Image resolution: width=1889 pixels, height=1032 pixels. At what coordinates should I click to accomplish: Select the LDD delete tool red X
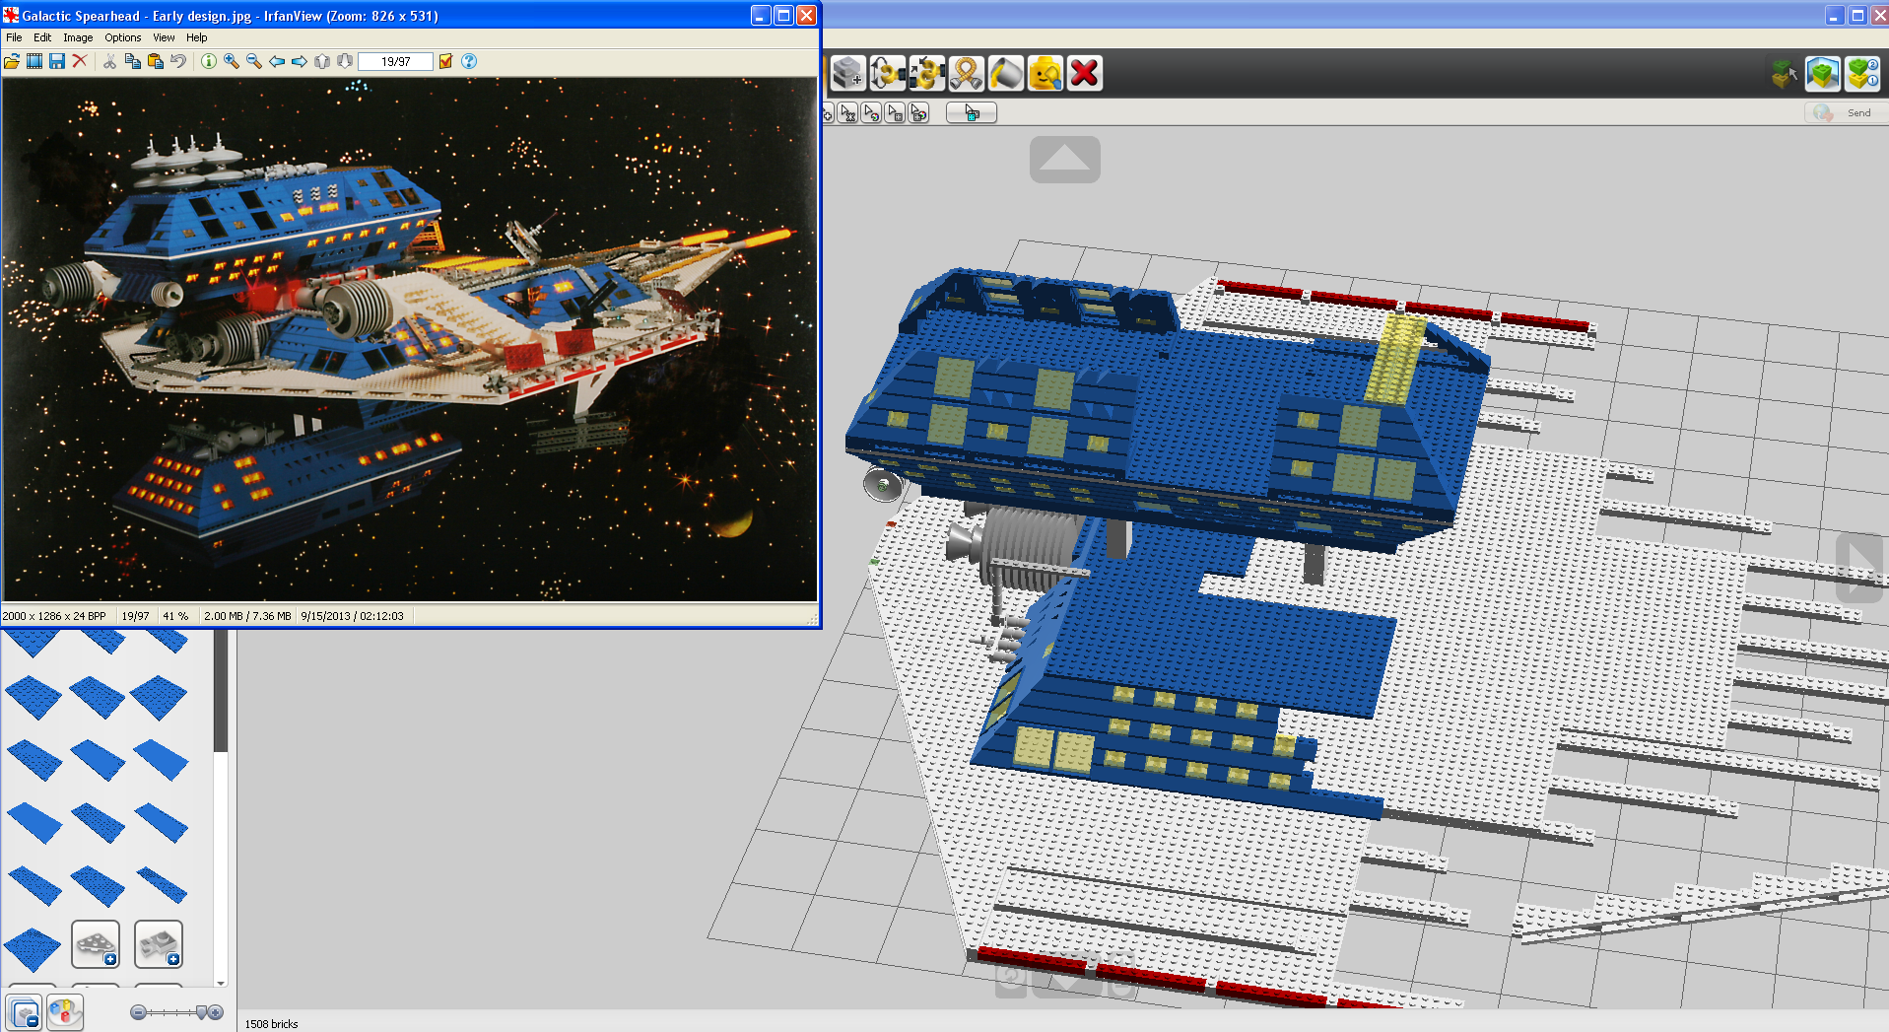click(1085, 73)
